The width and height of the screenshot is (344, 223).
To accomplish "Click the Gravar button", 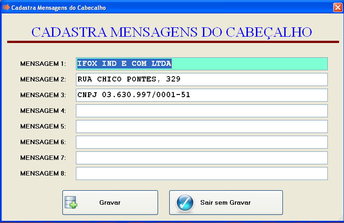I will [x=110, y=202].
